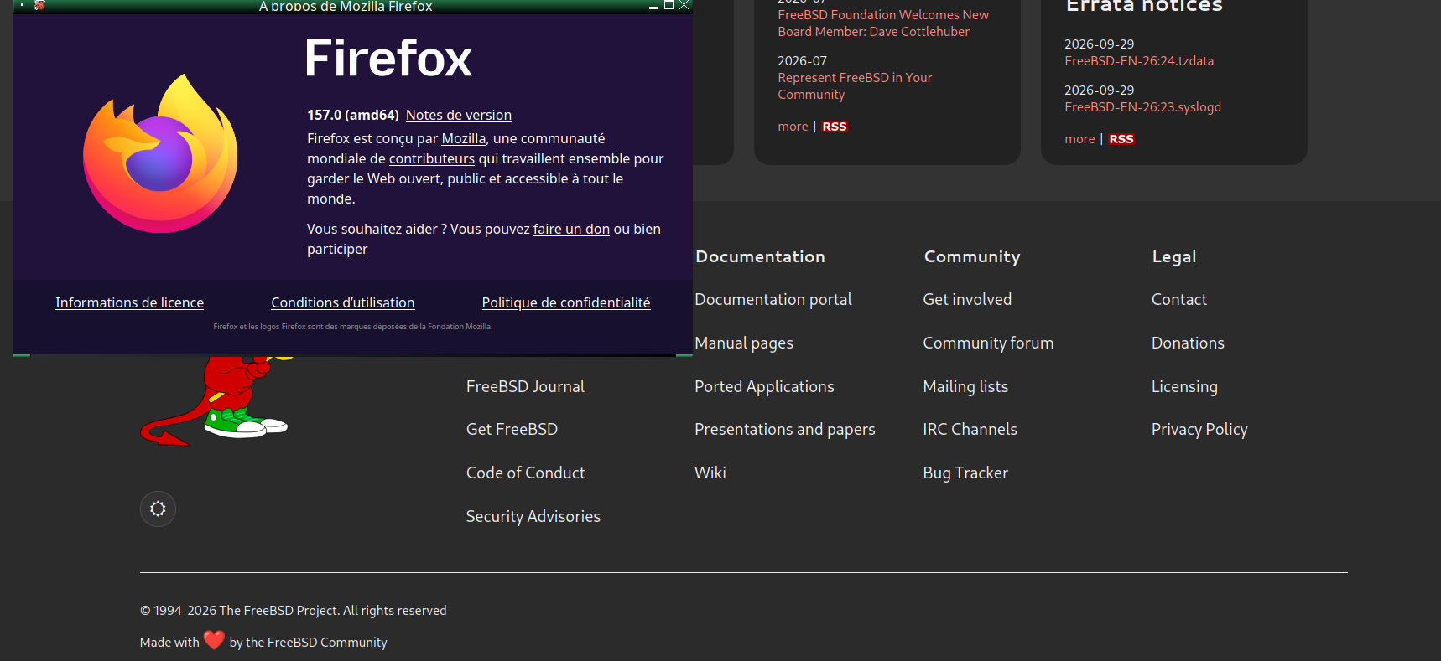The width and height of the screenshot is (1441, 661).
Task: Open the Manual pages link
Action: [x=743, y=343]
